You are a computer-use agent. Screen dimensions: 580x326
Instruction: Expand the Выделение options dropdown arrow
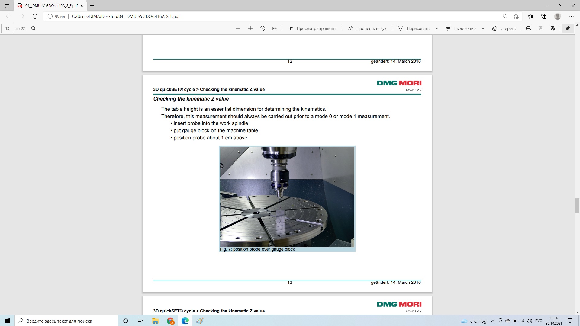[x=483, y=28]
